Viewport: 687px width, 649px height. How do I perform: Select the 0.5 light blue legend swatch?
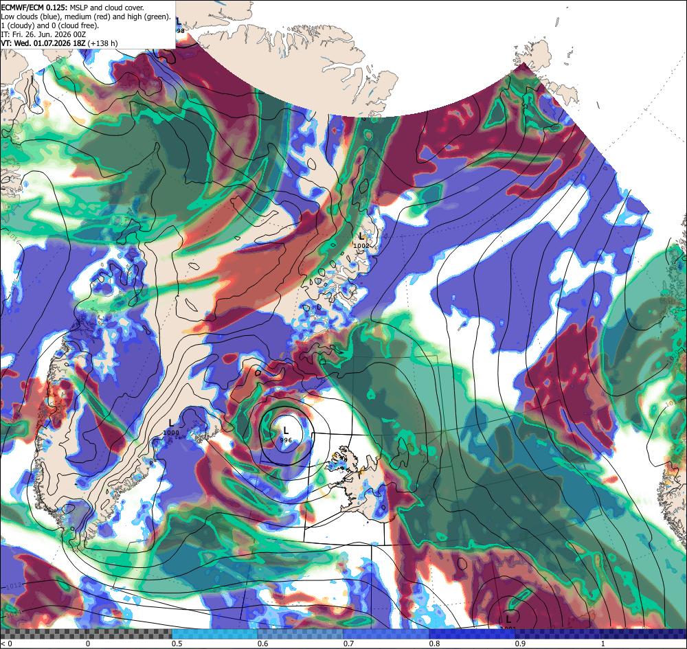[x=214, y=634]
